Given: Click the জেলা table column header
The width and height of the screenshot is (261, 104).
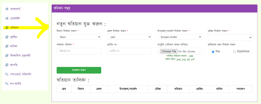Looking at the screenshot, I should pyautogui.click(x=99, y=89).
